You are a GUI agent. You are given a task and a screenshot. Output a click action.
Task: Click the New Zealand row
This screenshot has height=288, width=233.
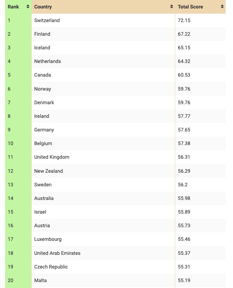click(115, 171)
